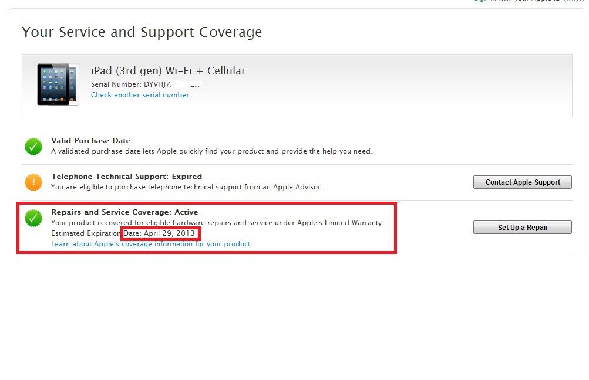The image size is (589, 380).
Task: Click the Telephone Technical Support: Expired heading
Action: point(126,176)
